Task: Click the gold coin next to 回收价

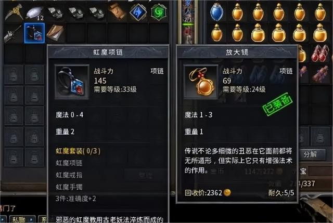Action: click(x=227, y=193)
